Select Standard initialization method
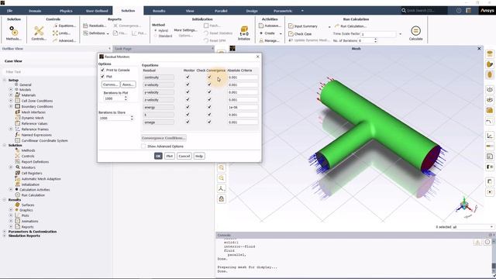The image size is (496, 279). tap(156, 36)
